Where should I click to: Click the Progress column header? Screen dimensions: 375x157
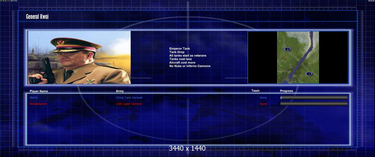click(x=287, y=91)
